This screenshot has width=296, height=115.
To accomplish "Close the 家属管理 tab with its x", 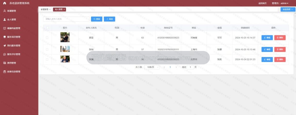I will 50,9.
